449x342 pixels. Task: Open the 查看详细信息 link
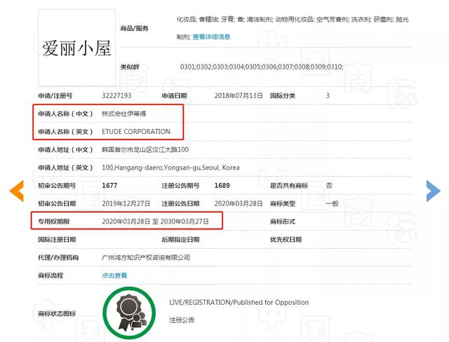click(211, 37)
